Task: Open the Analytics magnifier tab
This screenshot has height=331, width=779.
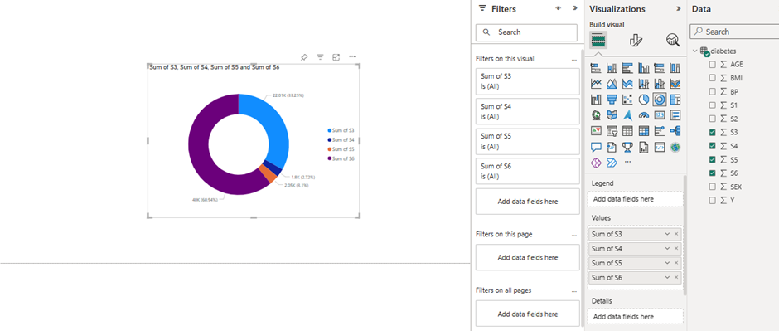Action: coord(673,41)
